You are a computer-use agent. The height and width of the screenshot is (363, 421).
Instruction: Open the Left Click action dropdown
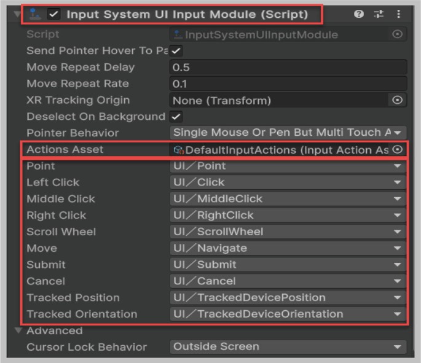pos(288,182)
